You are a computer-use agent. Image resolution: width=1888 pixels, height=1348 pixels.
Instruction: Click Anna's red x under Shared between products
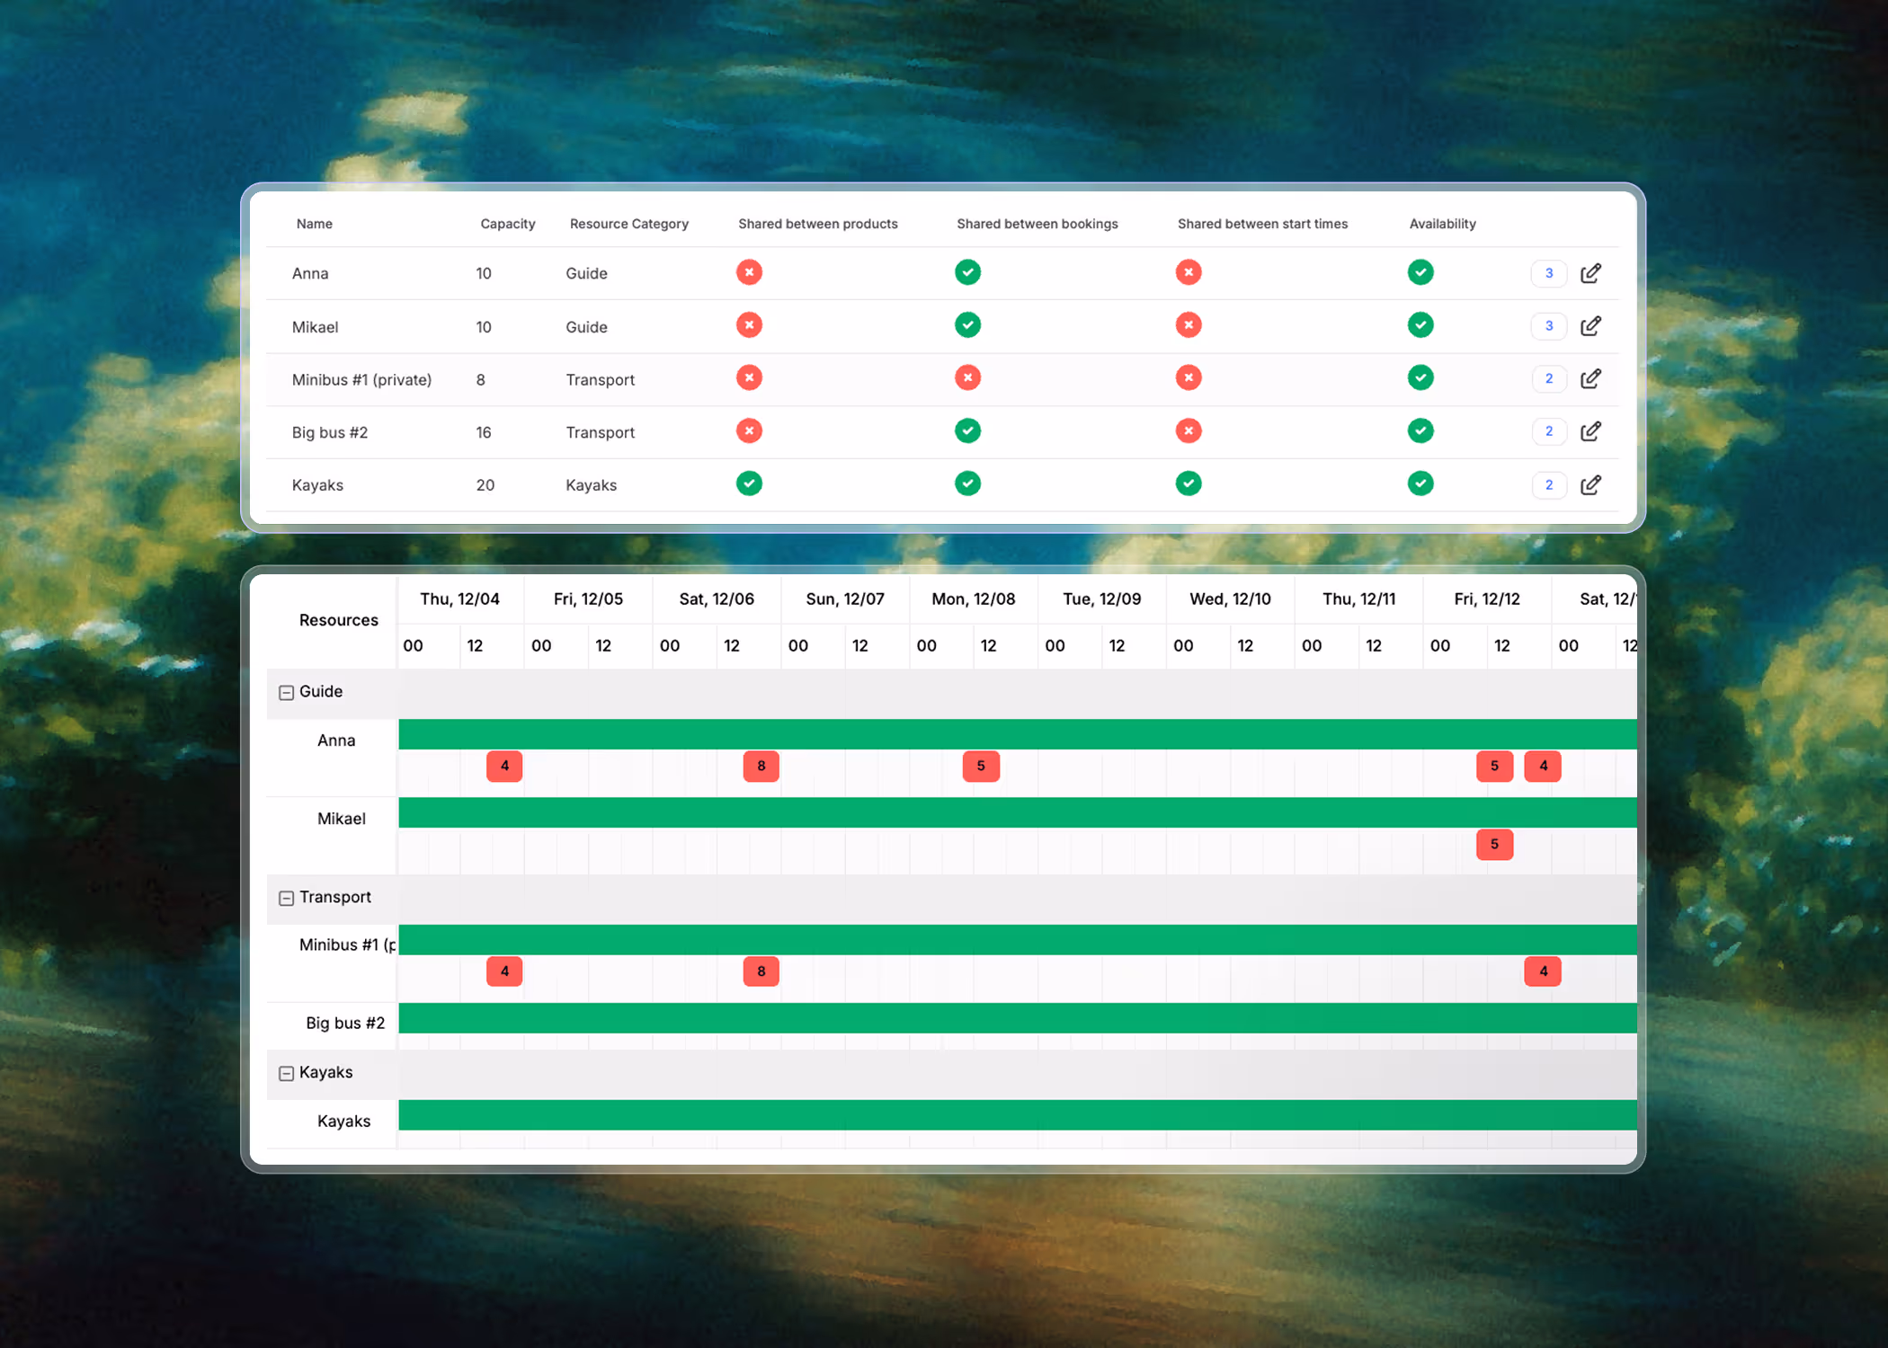749,271
